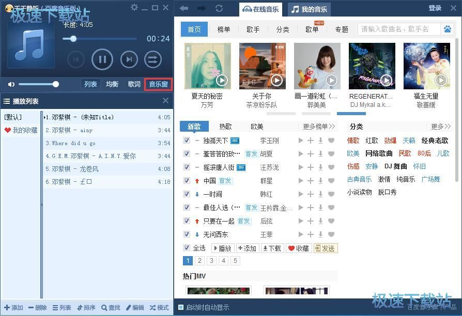462x316 pixels.
Task: Favorite the song 无问西东
Action: point(331,234)
